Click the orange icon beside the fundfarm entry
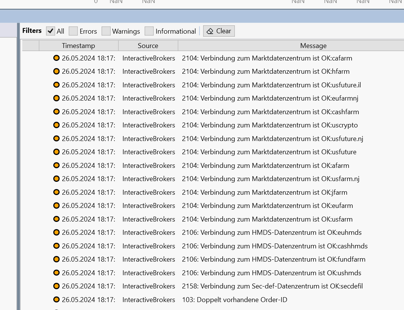Screen dimensions: 404x310 tap(56, 259)
